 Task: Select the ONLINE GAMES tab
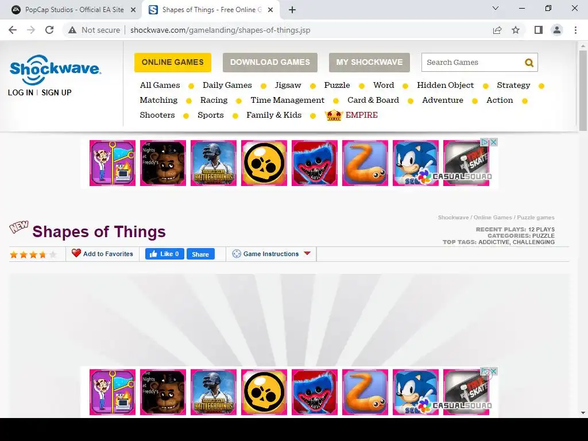pos(173,62)
